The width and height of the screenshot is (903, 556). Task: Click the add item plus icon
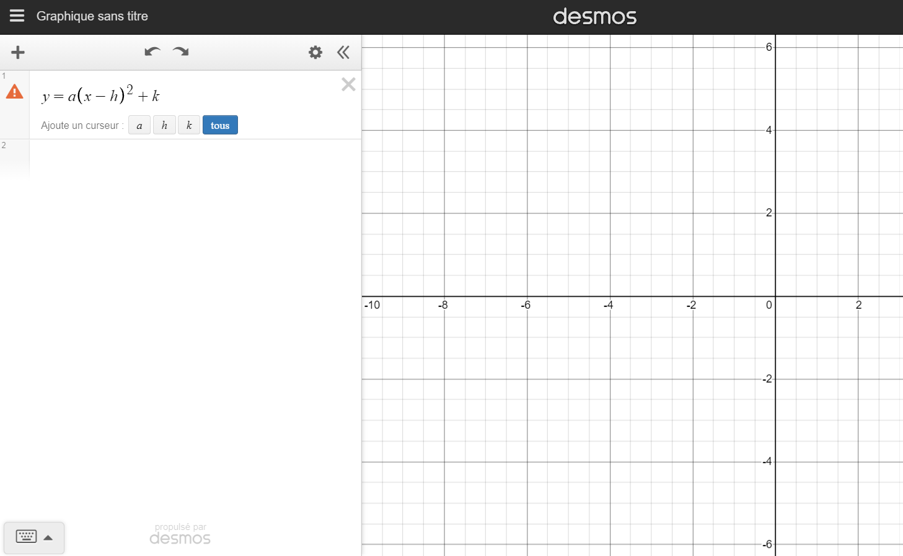click(18, 53)
